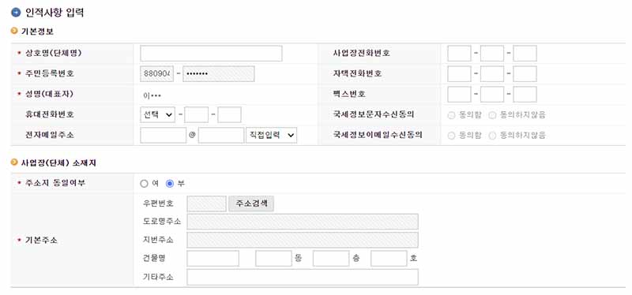The height and width of the screenshot is (295, 632).
Task: Select 동의함 for 국세정보문자수신동의
Action: [451, 115]
